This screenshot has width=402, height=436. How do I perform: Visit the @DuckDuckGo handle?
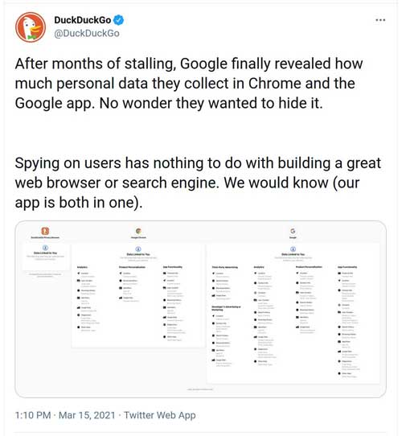coord(87,33)
